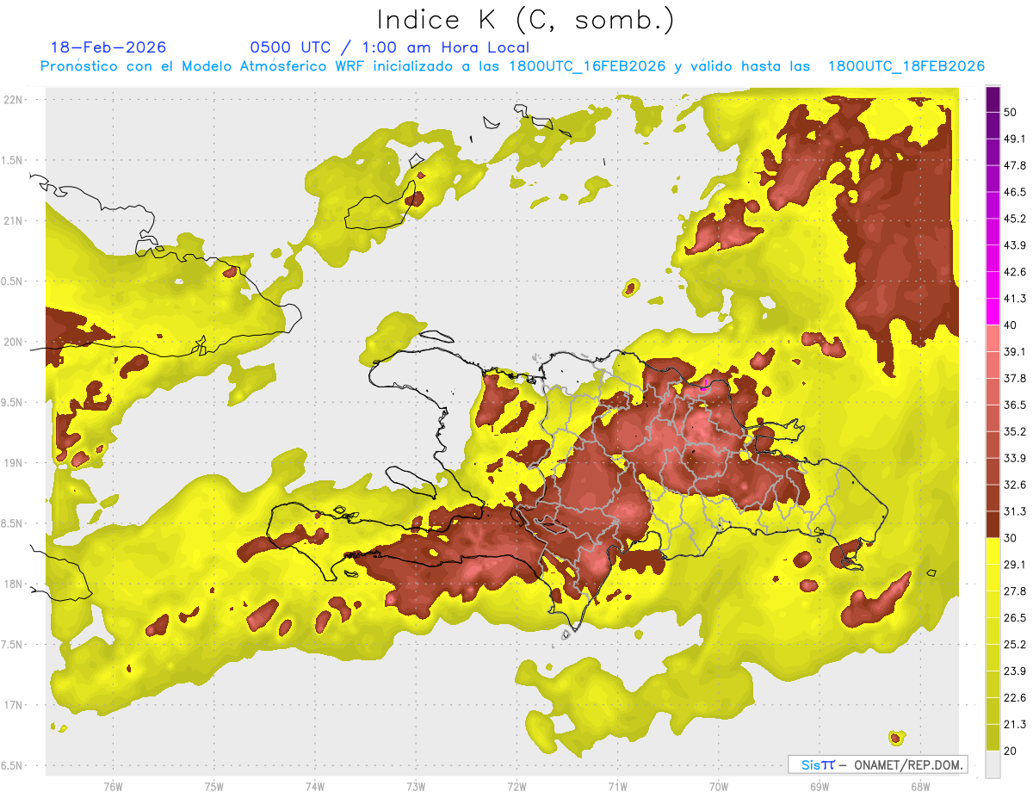Click the colorbar label "23.9"
This screenshot has height=798, width=1033.
pyautogui.click(x=1015, y=671)
